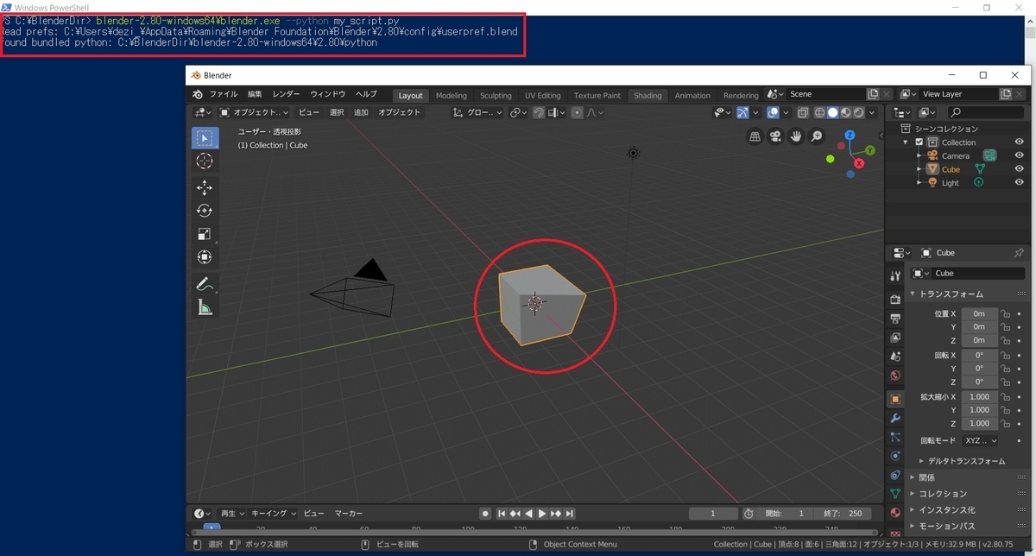1036x556 pixels.
Task: Click the end frame 250 field
Action: tap(843, 513)
